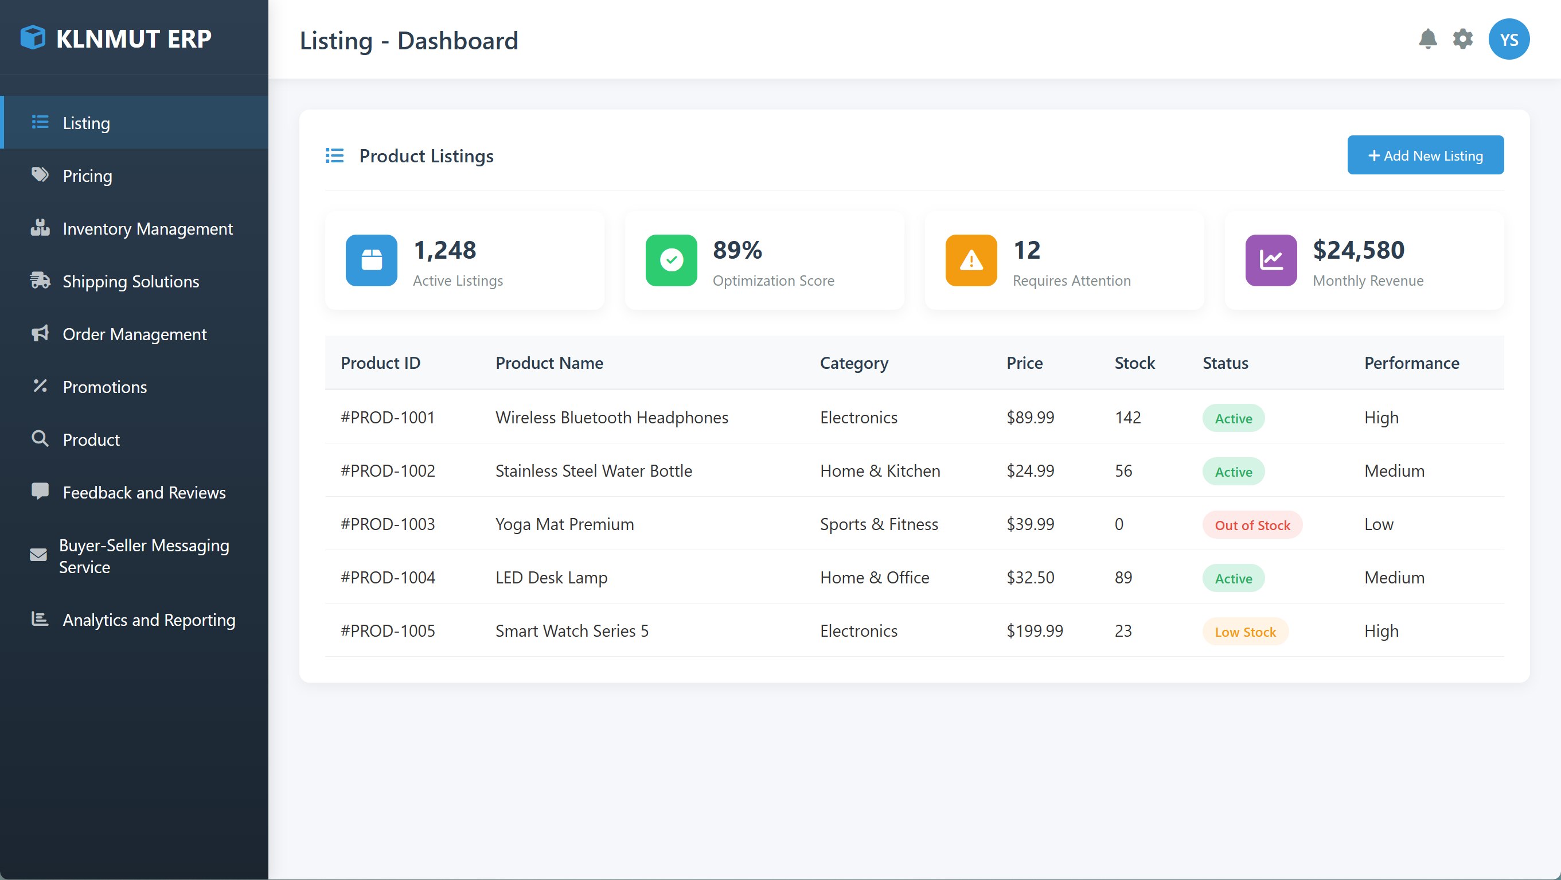Click the orange Requires Attention warning icon
This screenshot has width=1561, height=880.
click(970, 260)
